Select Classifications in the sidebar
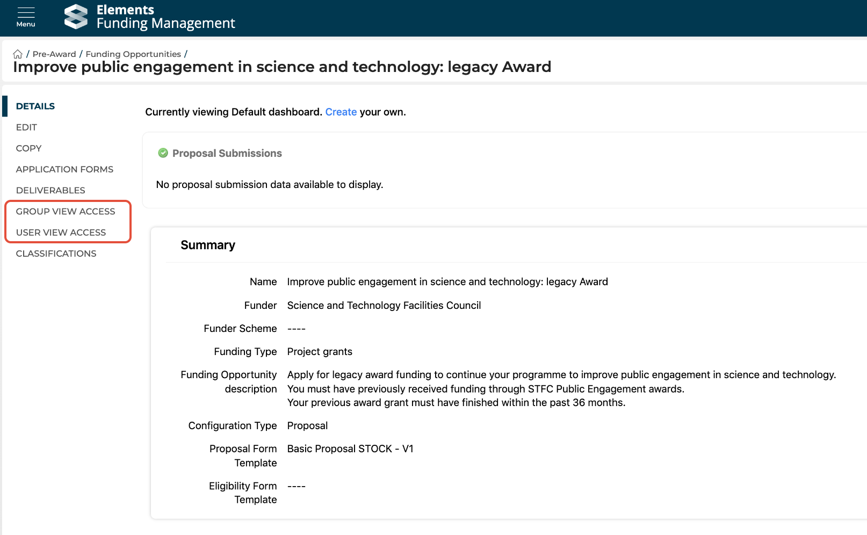Viewport: 867px width, 535px height. 56,254
